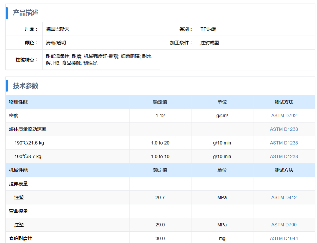This screenshot has width=317, height=243.
Task: Select the 注射成型 processing condition value
Action: [210, 43]
